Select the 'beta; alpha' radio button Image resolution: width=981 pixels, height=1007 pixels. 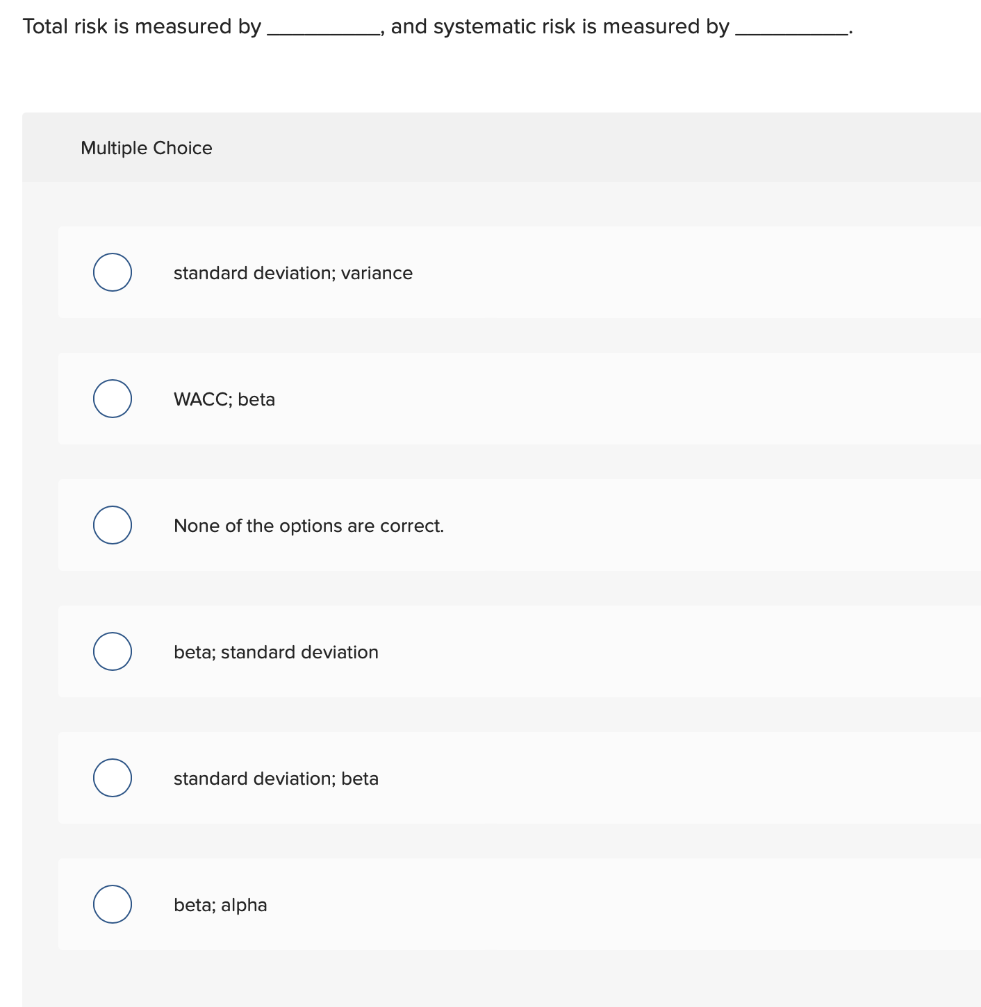pos(112,904)
